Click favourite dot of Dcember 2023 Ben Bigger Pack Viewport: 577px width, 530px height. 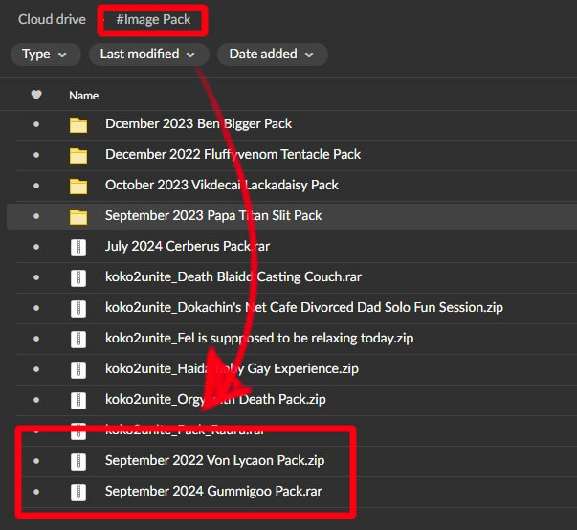[36, 124]
